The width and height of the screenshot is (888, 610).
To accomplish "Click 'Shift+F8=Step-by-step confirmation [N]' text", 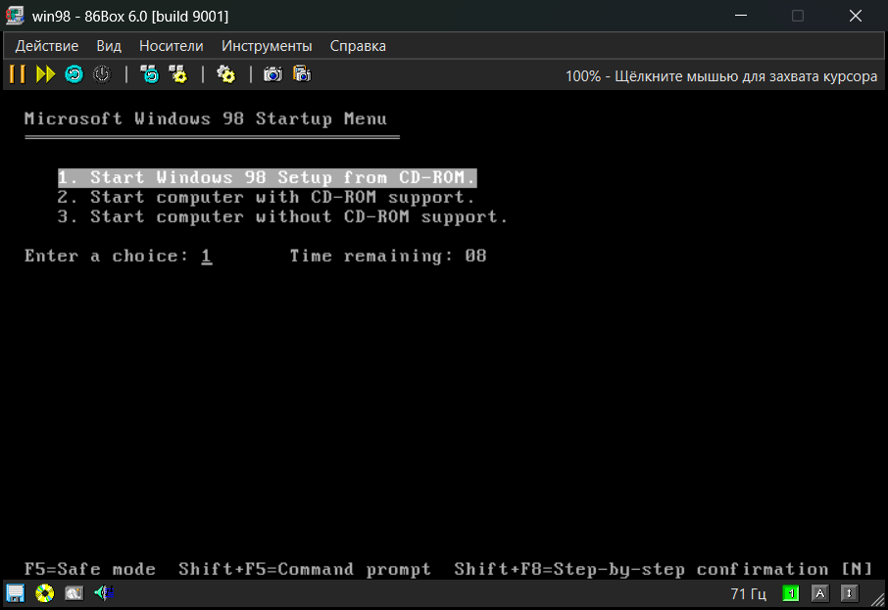I will coord(664,569).
